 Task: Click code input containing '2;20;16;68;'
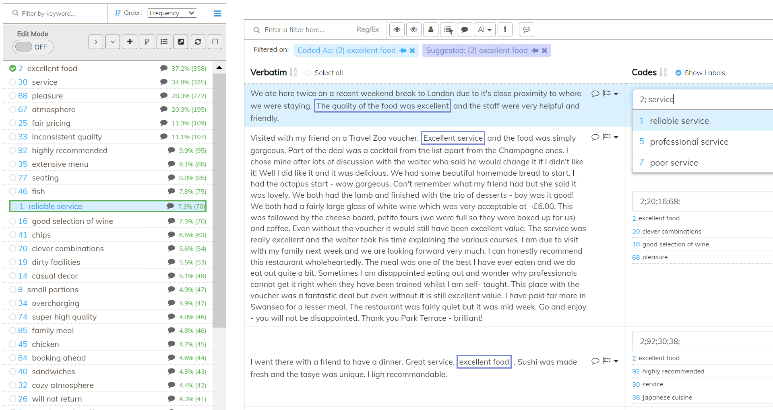point(703,201)
